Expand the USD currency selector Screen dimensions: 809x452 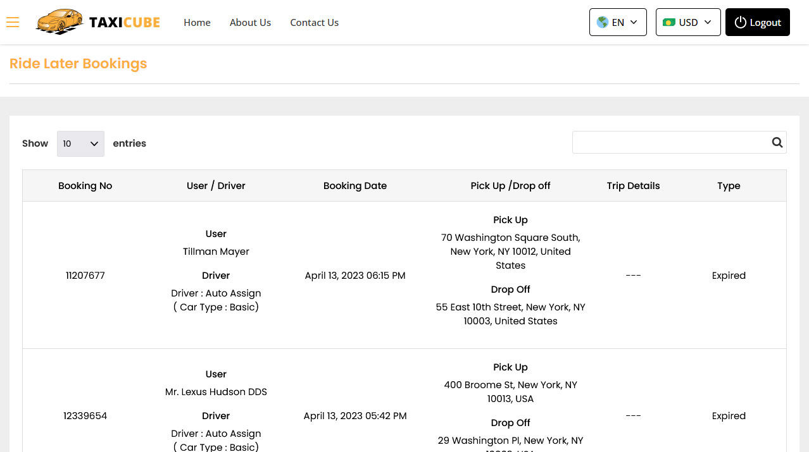(688, 22)
